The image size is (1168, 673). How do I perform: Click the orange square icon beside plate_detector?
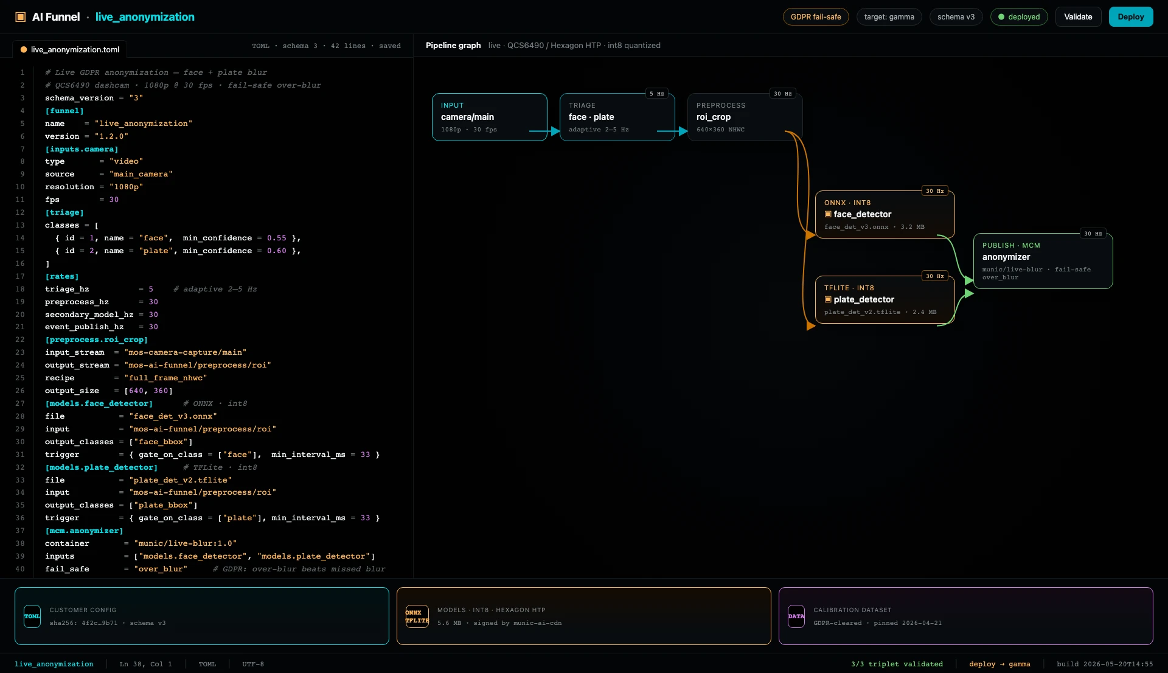pyautogui.click(x=828, y=299)
